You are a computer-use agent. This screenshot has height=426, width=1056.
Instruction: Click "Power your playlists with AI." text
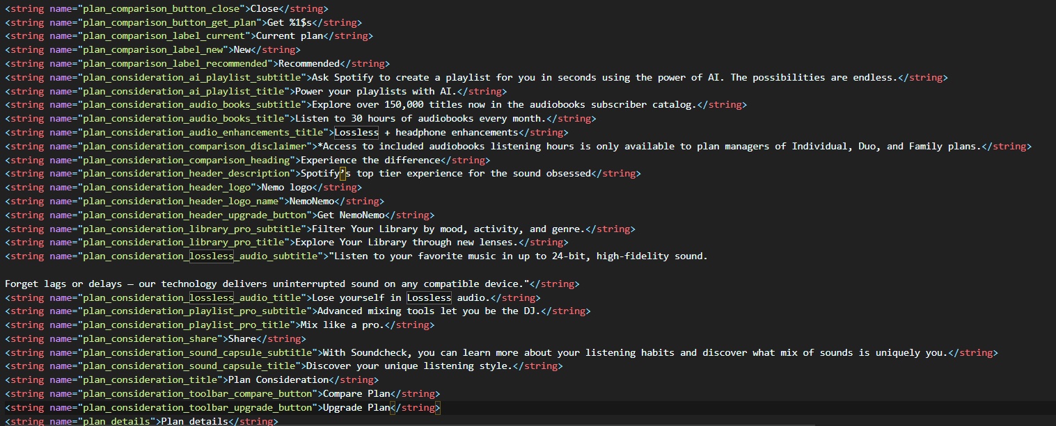[x=375, y=92]
